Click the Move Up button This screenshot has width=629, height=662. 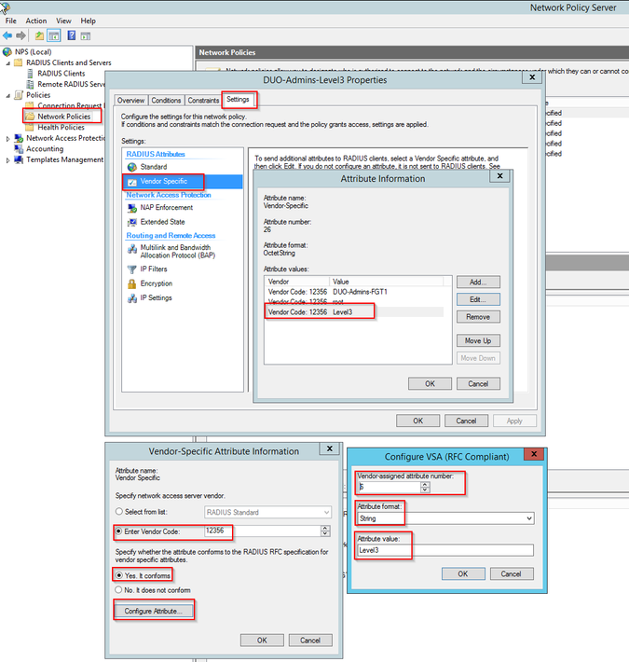click(478, 340)
